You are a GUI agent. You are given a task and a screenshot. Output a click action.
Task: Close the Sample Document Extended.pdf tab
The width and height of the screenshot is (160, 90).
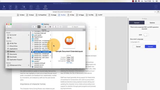155,12
